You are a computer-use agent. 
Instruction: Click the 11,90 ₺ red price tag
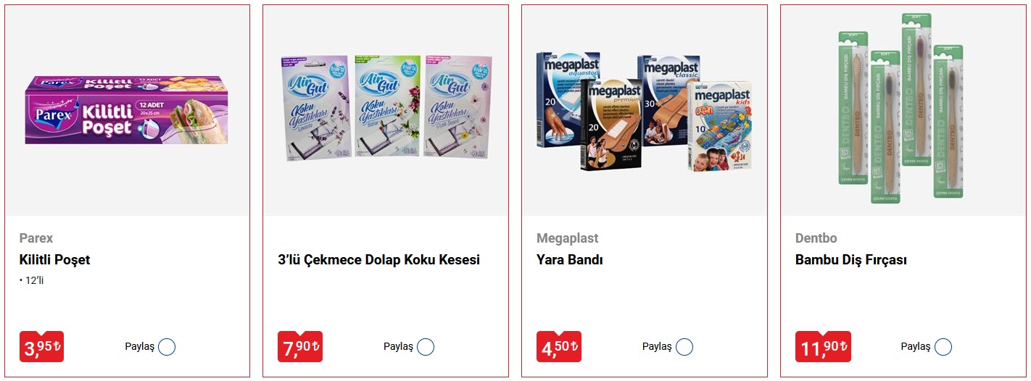(x=823, y=347)
